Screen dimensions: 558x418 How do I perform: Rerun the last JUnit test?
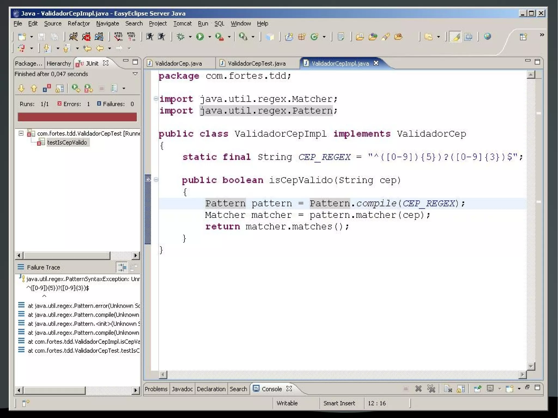[75, 88]
